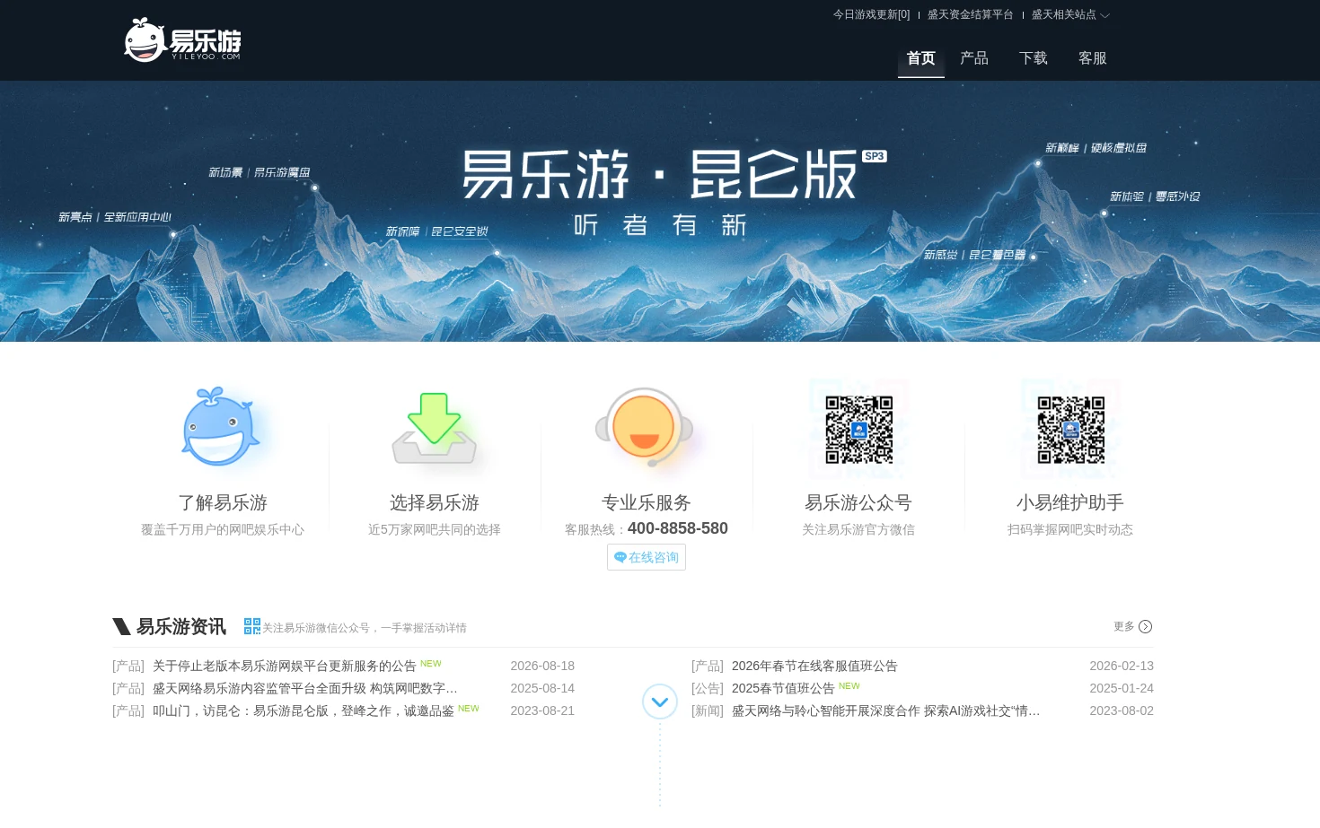Open 盛天网络易乐游内容监管平台全面升级 news

click(x=305, y=688)
